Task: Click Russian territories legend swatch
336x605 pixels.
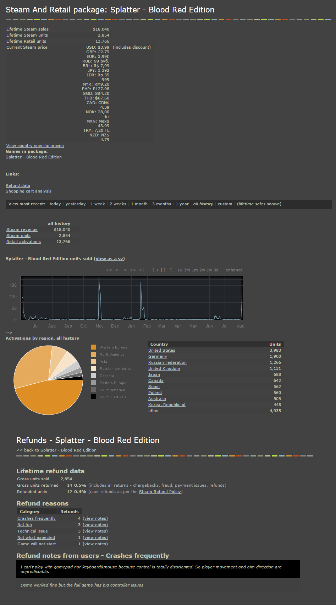Action: tap(93, 368)
